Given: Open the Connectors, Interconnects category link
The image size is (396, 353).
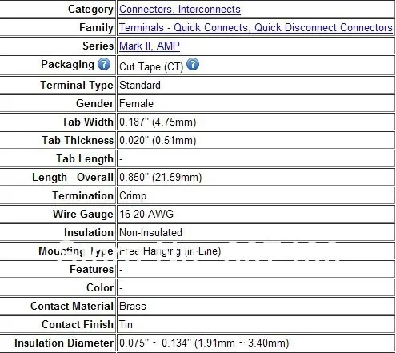Looking at the screenshot, I should pos(180,10).
